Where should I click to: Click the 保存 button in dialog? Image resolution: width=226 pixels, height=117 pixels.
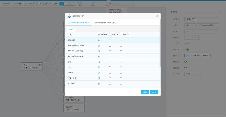click(x=154, y=92)
